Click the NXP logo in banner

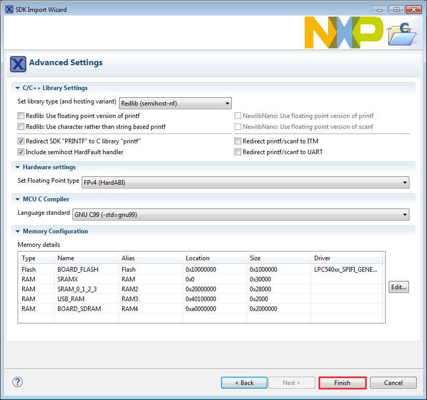tap(344, 33)
